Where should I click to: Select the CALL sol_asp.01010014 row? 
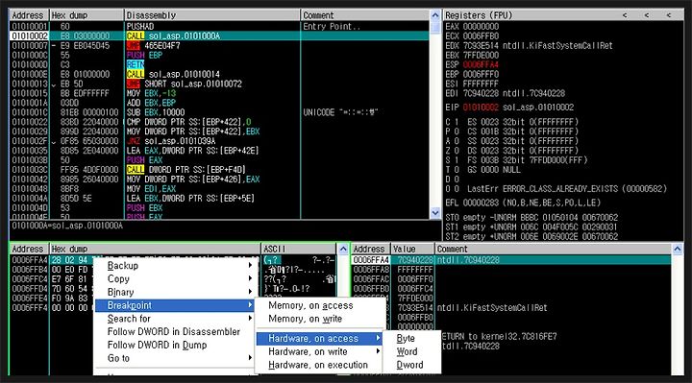click(x=219, y=74)
